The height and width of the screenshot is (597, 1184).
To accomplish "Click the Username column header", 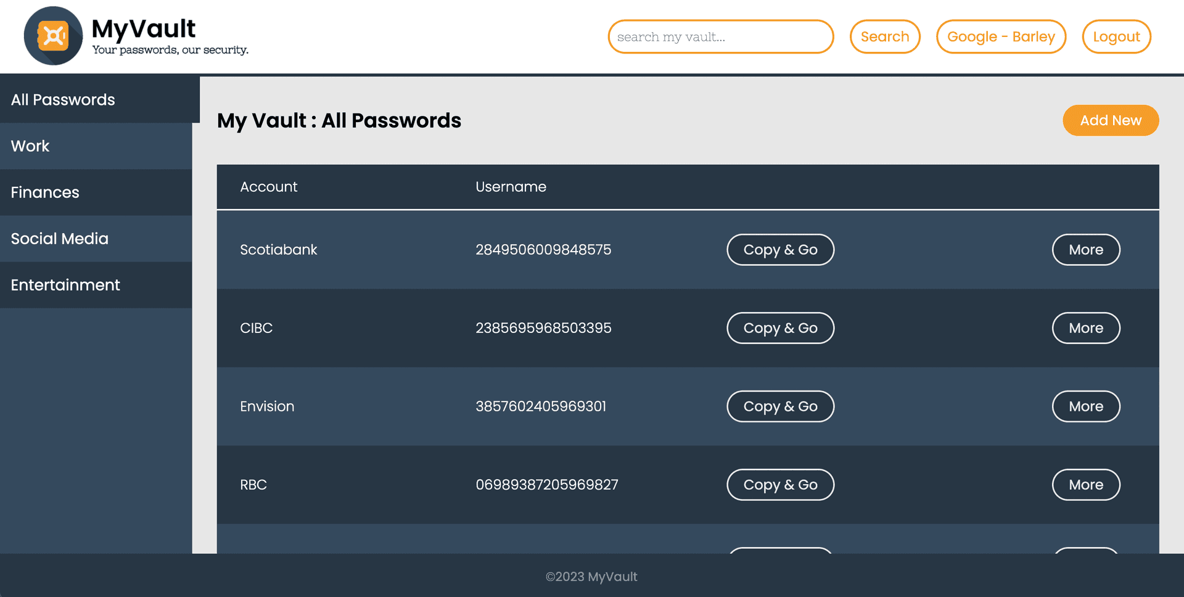I will (x=511, y=187).
